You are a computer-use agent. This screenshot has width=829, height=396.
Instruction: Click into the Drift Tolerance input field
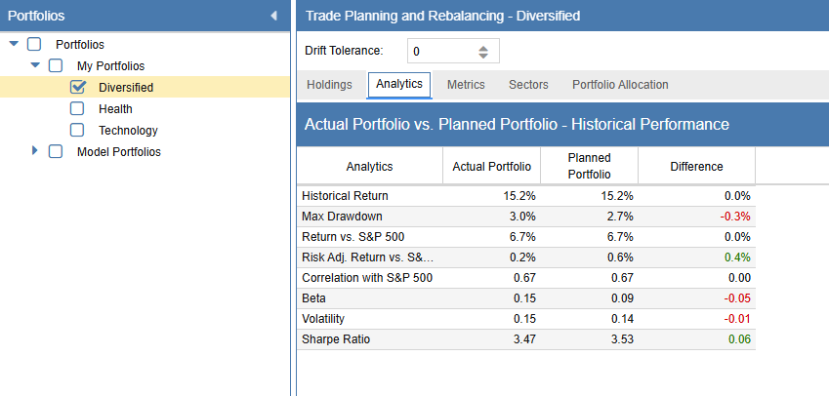click(439, 51)
